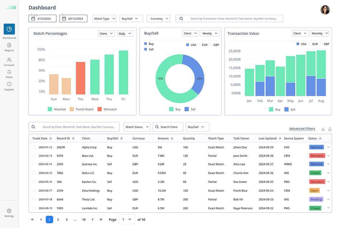Click the Search Client input field
The image size is (351, 228).
click(168, 127)
